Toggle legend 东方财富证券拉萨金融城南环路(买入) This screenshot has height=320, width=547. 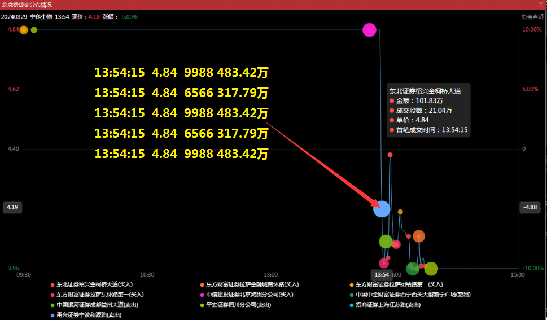[x=250, y=284]
